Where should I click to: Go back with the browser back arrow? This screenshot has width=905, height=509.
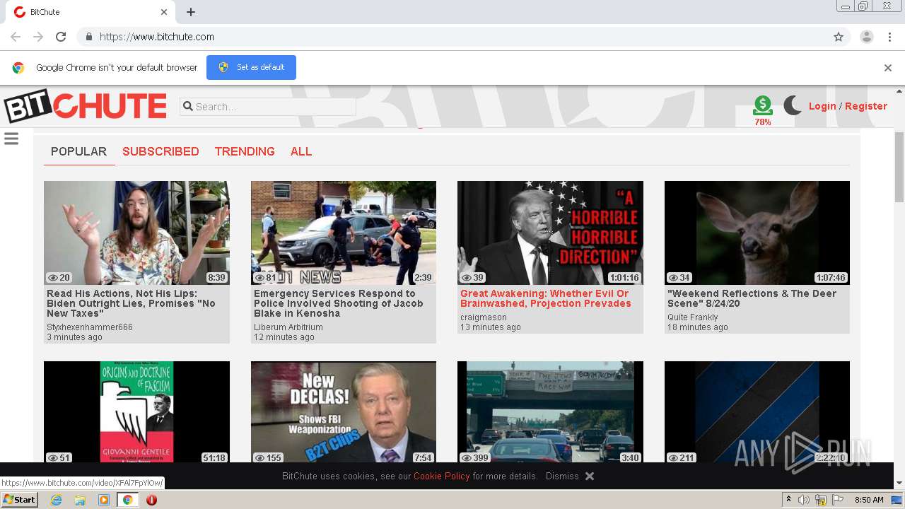coord(16,37)
